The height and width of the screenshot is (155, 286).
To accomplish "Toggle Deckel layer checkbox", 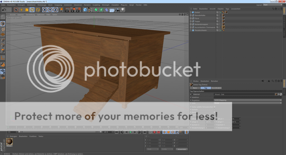I will (217, 12).
